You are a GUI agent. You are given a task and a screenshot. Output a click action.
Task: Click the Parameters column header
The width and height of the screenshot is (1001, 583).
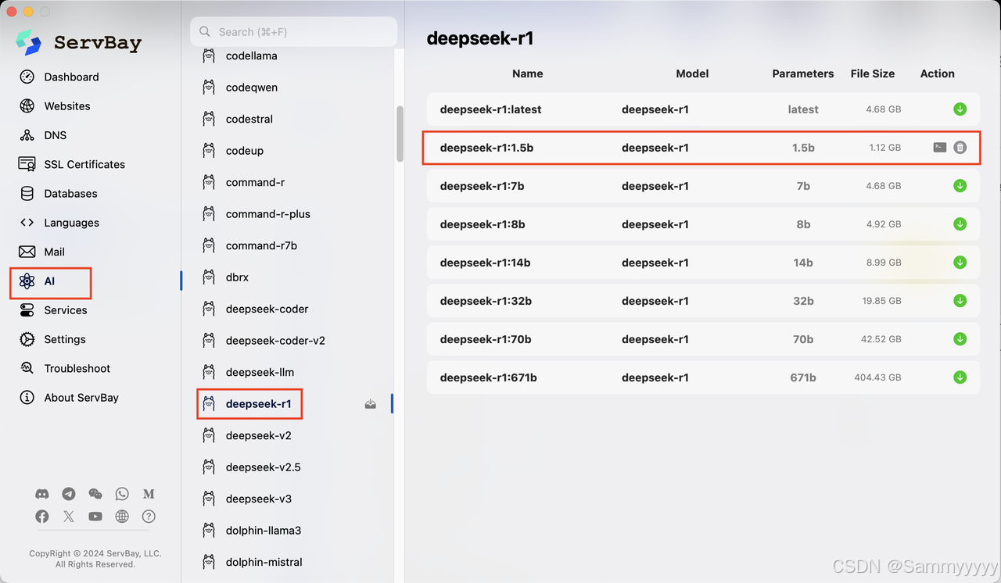pos(803,73)
